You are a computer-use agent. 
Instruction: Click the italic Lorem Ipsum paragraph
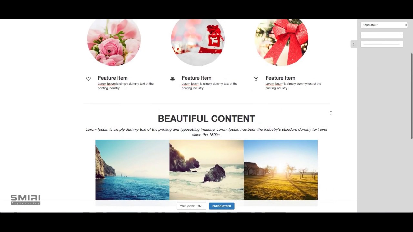click(x=206, y=132)
